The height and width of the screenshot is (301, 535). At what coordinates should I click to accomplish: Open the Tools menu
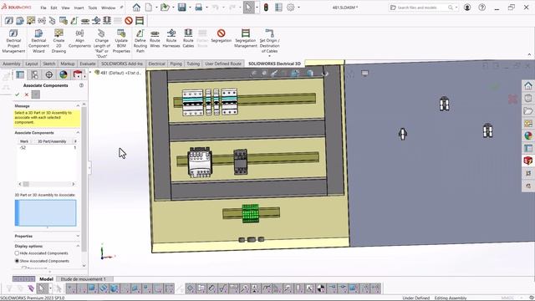coord(93,8)
